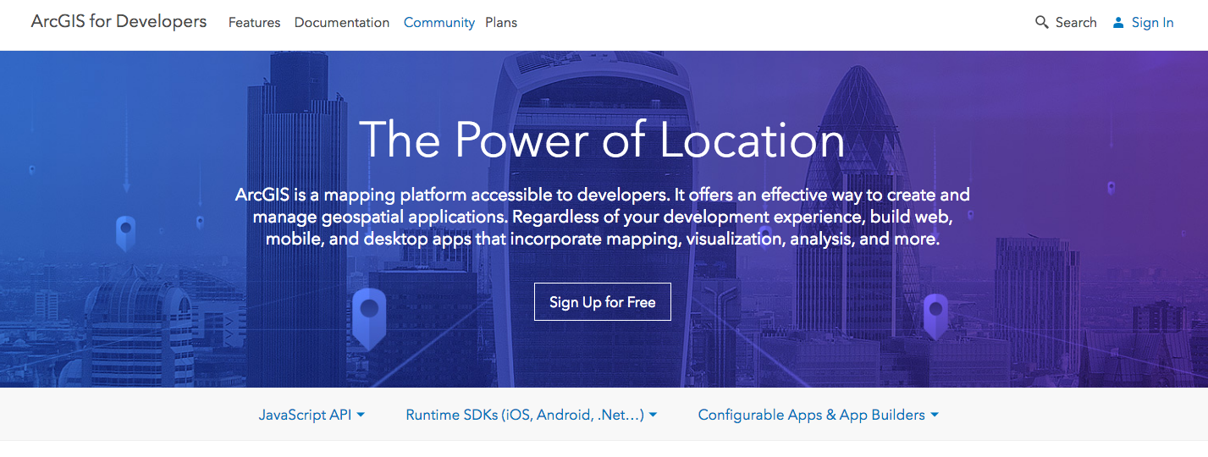Click the Runtime SDKs dropdown arrow
This screenshot has width=1208, height=457.
tap(653, 416)
